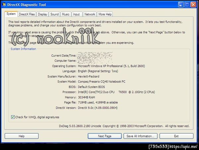Viewport: 199px width, 150px height.
Task: Click the 3034MB RAM memory value
Action: [x=86, y=97]
